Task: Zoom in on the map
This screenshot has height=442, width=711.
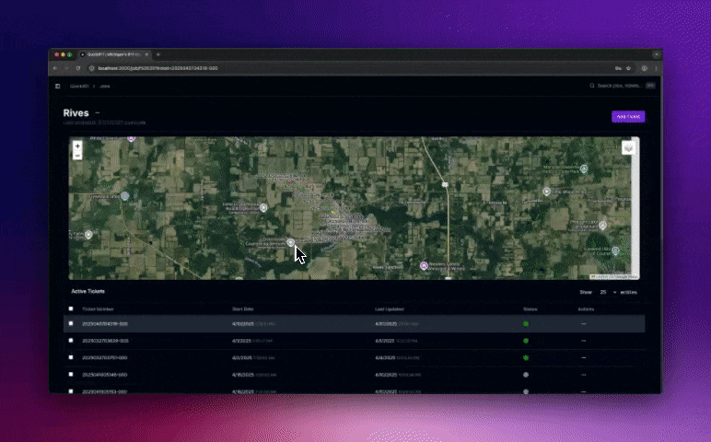Action: (77, 146)
